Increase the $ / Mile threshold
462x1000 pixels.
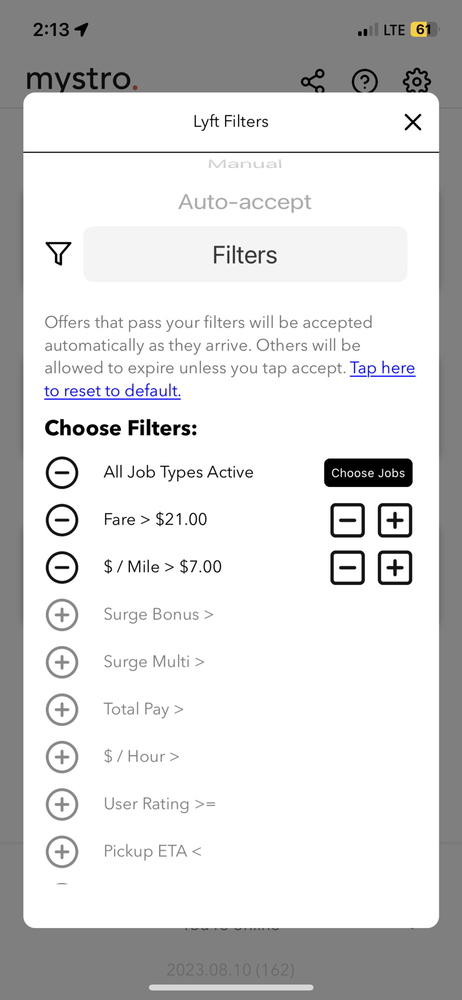[394, 567]
